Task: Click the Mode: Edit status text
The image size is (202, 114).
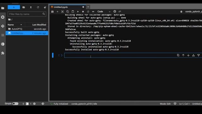Action: pyautogui.click(x=165, y=104)
